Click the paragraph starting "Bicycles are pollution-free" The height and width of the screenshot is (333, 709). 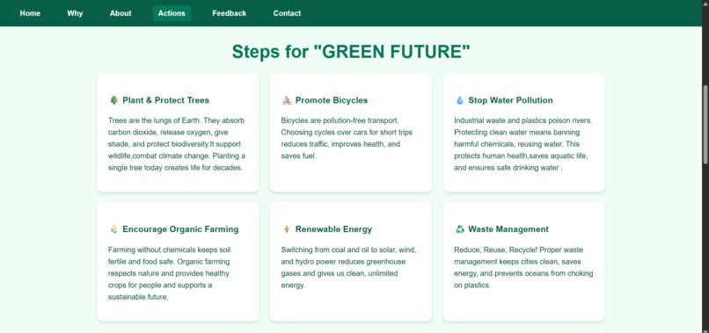tap(347, 138)
